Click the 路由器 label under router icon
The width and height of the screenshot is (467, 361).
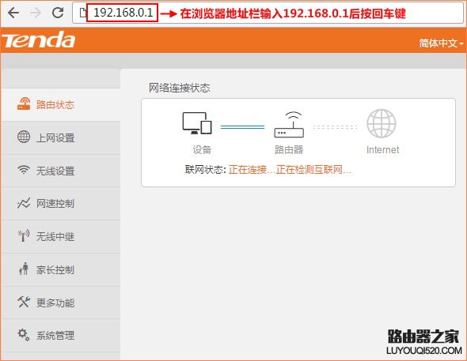pos(289,150)
